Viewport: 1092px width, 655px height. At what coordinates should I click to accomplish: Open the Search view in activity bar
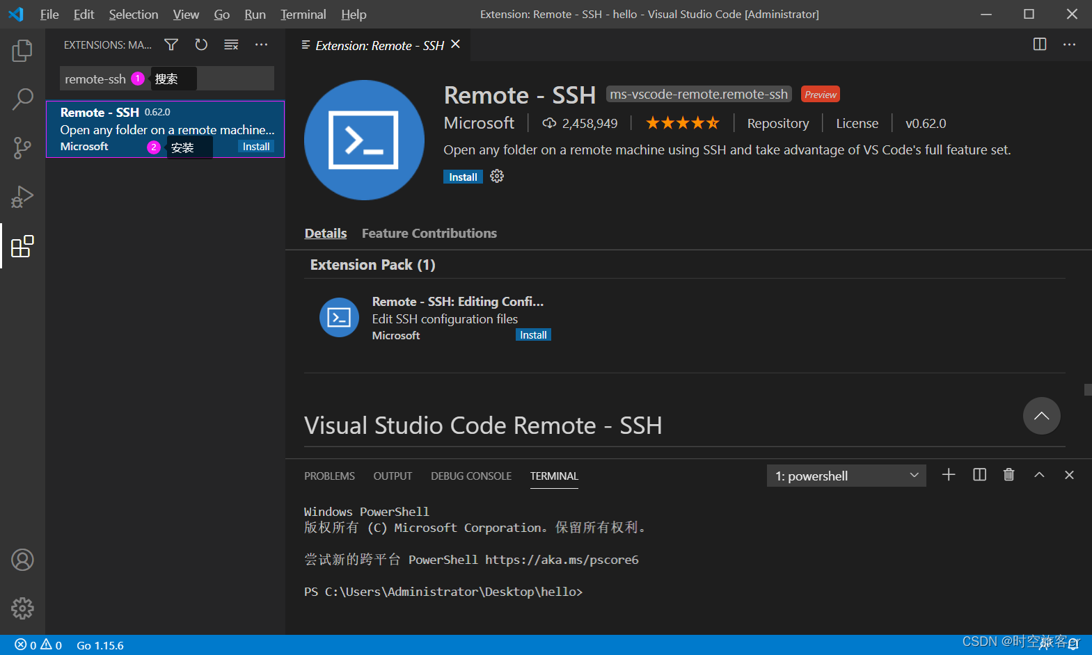click(22, 99)
